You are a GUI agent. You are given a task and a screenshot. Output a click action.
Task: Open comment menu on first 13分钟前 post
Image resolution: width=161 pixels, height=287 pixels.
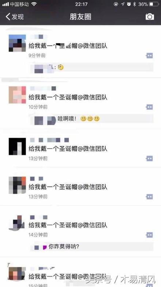pos(150,158)
